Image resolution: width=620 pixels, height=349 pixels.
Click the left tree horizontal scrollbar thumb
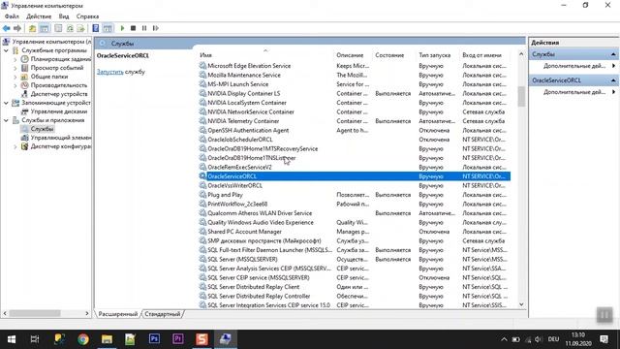(x=35, y=313)
